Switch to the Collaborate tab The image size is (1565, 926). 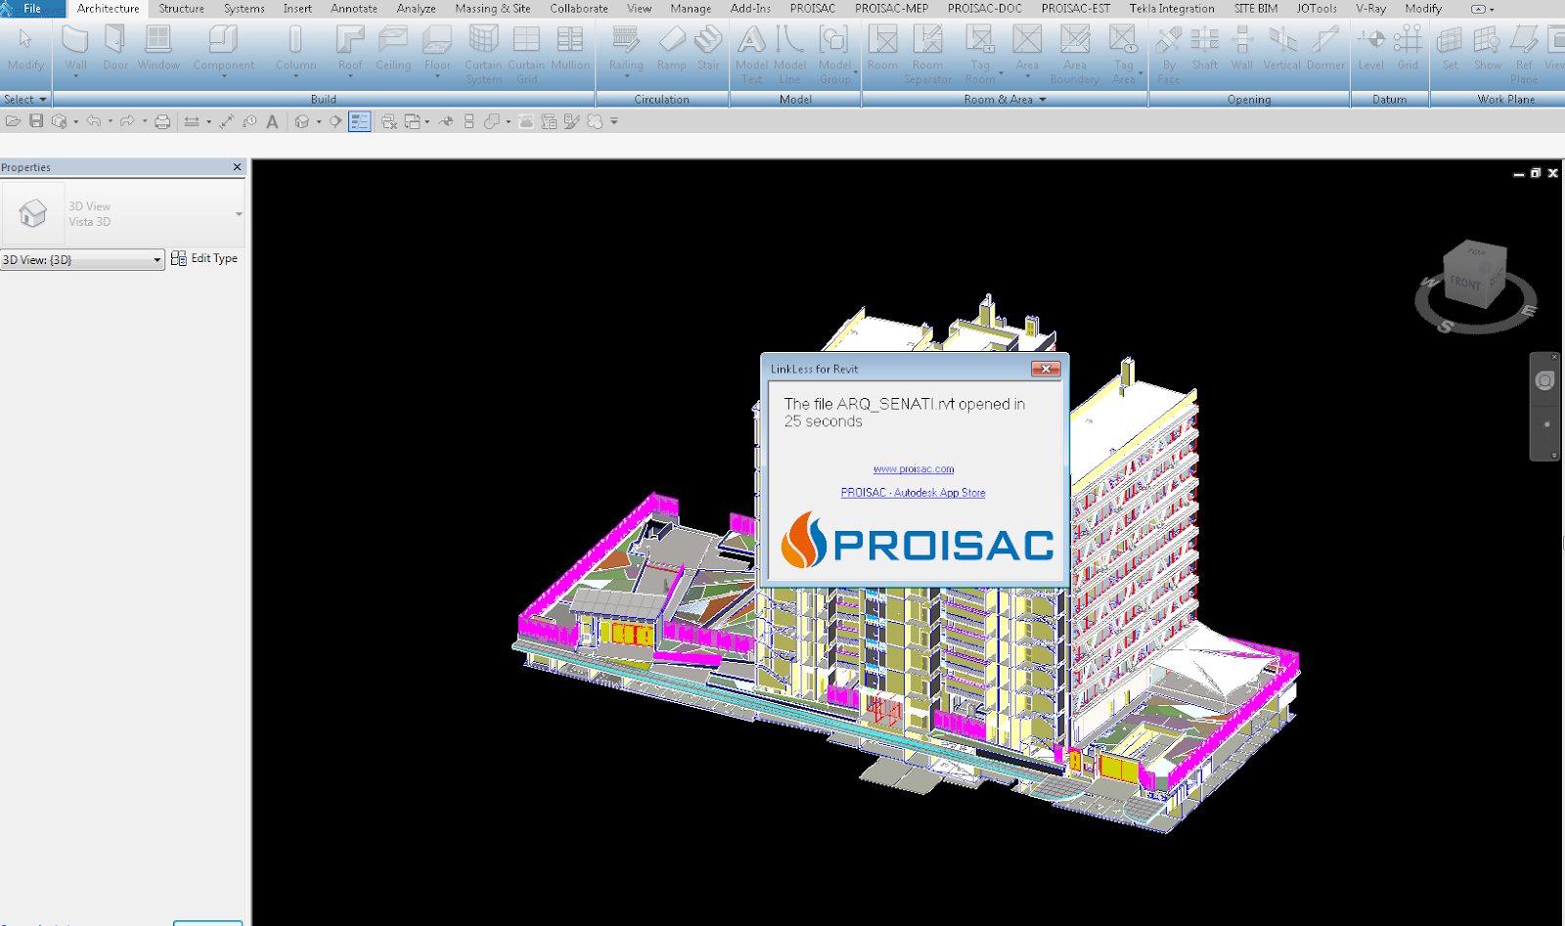coord(579,9)
